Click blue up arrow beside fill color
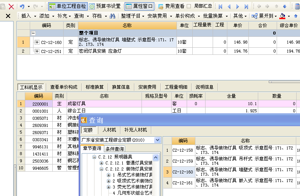This screenshot has height=196, width=300. pos(296,16)
